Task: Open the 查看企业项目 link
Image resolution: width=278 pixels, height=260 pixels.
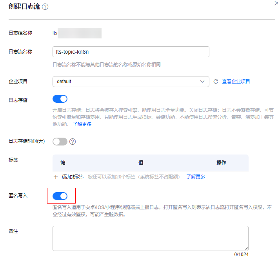Action: coord(236,82)
